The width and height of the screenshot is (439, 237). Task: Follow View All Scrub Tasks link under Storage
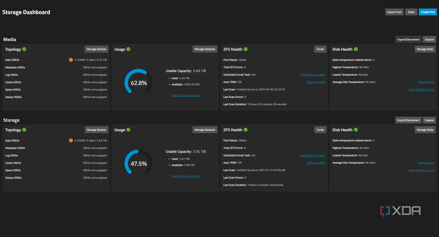pyautogui.click(x=313, y=155)
